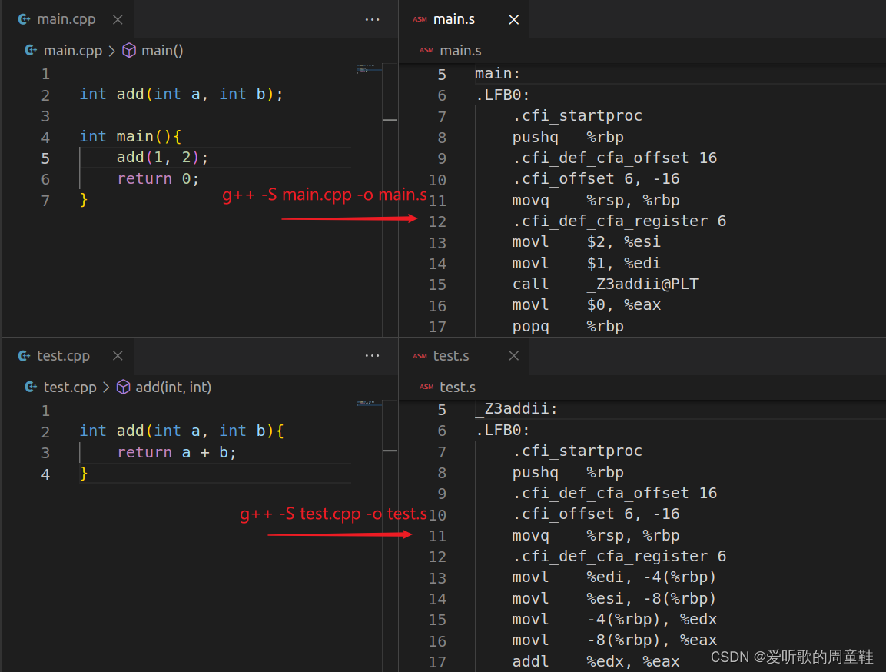Click 'call _Z3addii@PLT' line in main.s
Image resolution: width=886 pixels, height=672 pixels.
tap(606, 284)
